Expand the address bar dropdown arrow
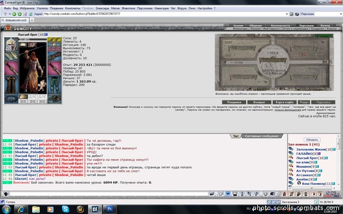Image resolution: width=343 pixels, height=214 pixels. click(x=287, y=14)
